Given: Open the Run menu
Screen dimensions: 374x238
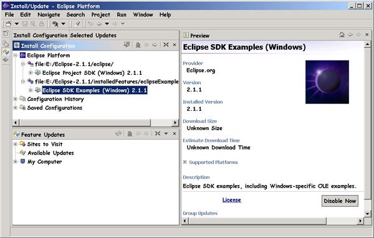Looking at the screenshot, I should [x=122, y=15].
